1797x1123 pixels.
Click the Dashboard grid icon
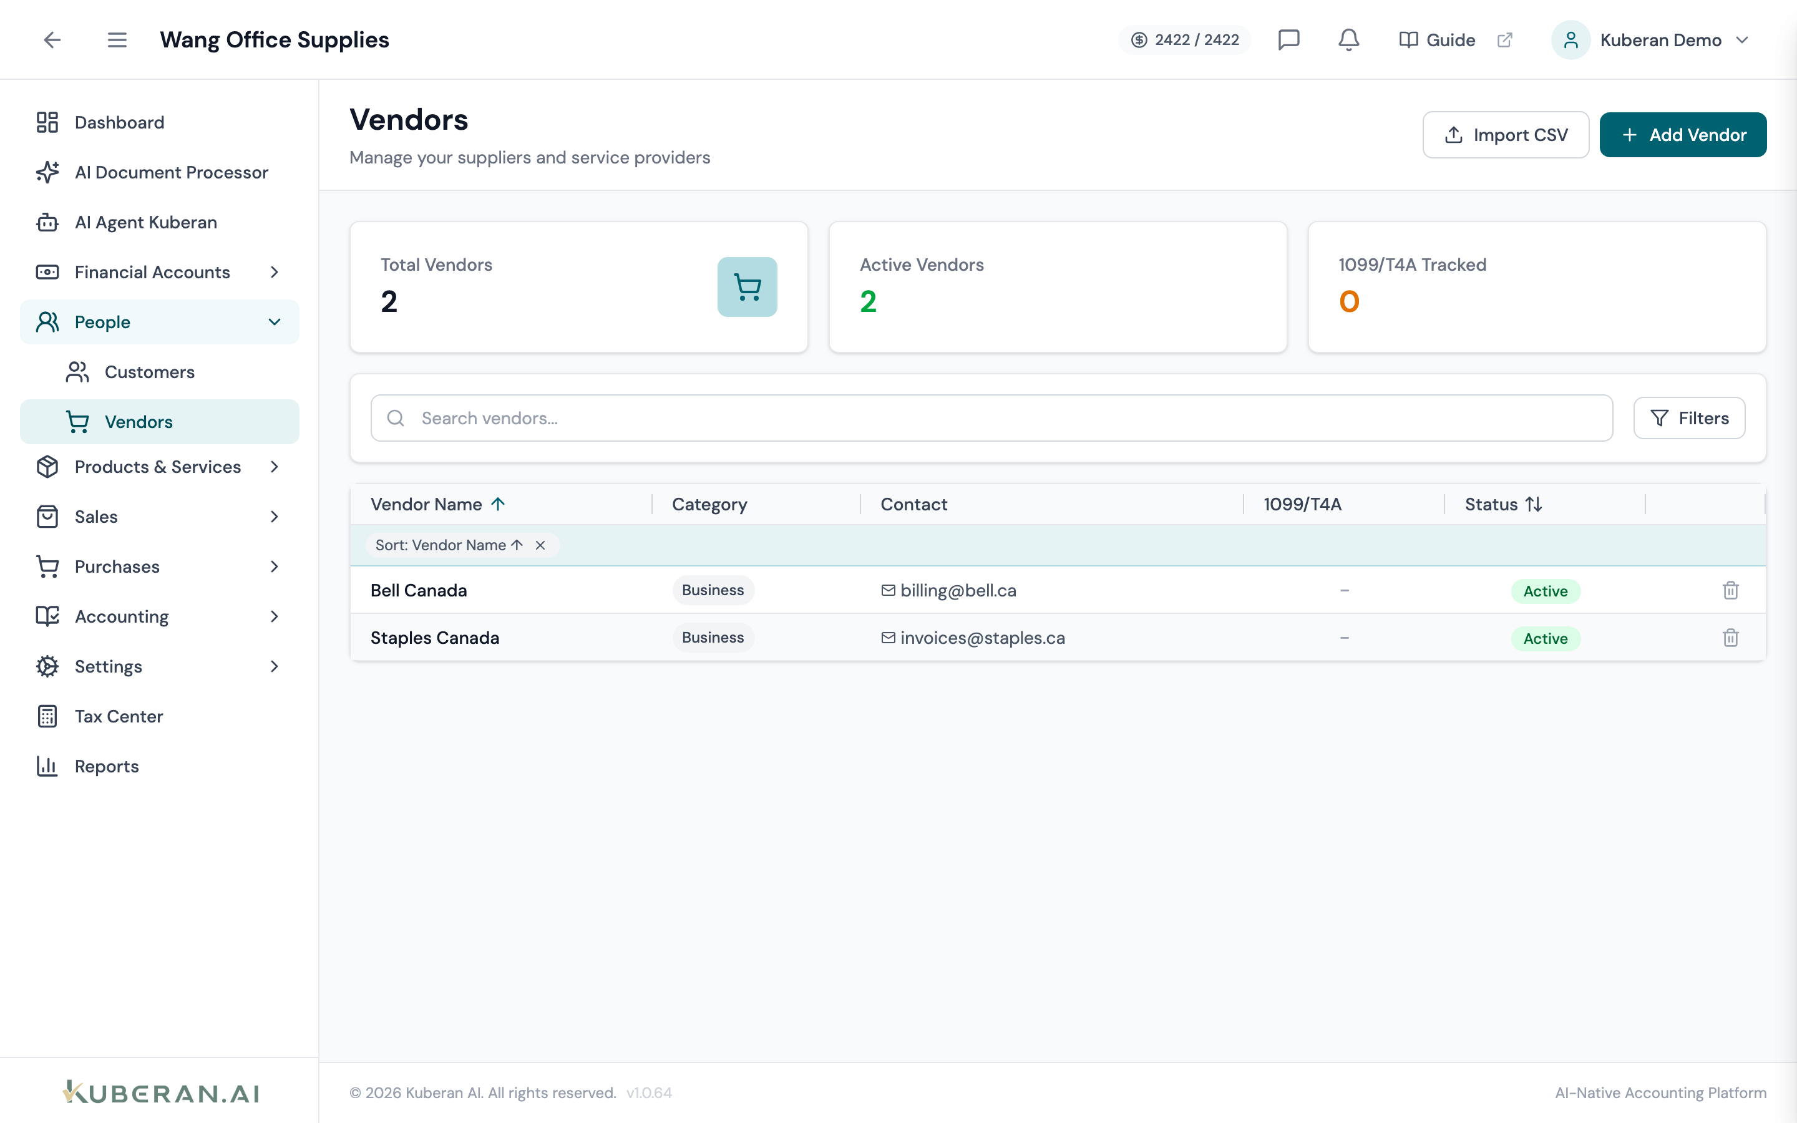47,122
